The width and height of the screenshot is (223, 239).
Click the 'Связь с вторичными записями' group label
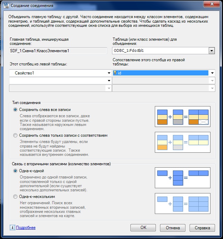[x=61, y=164]
